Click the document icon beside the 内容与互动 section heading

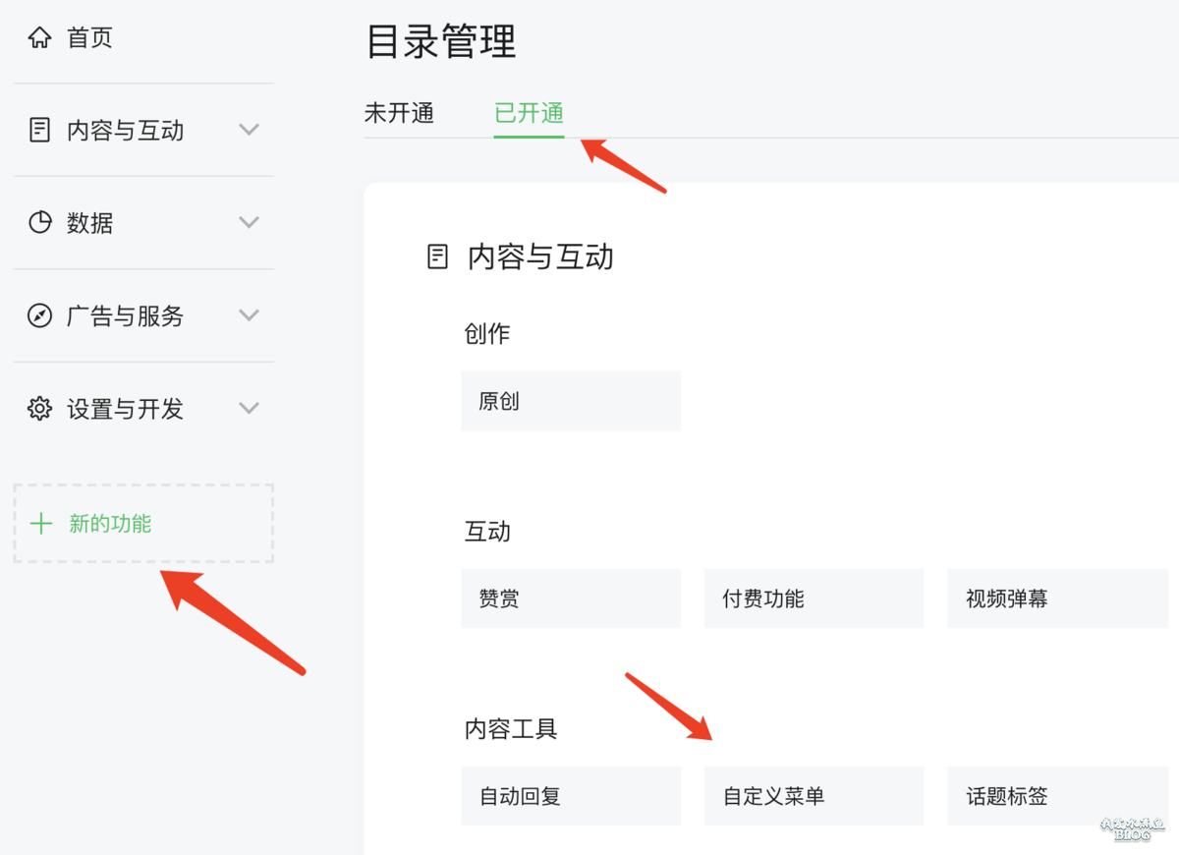(437, 257)
